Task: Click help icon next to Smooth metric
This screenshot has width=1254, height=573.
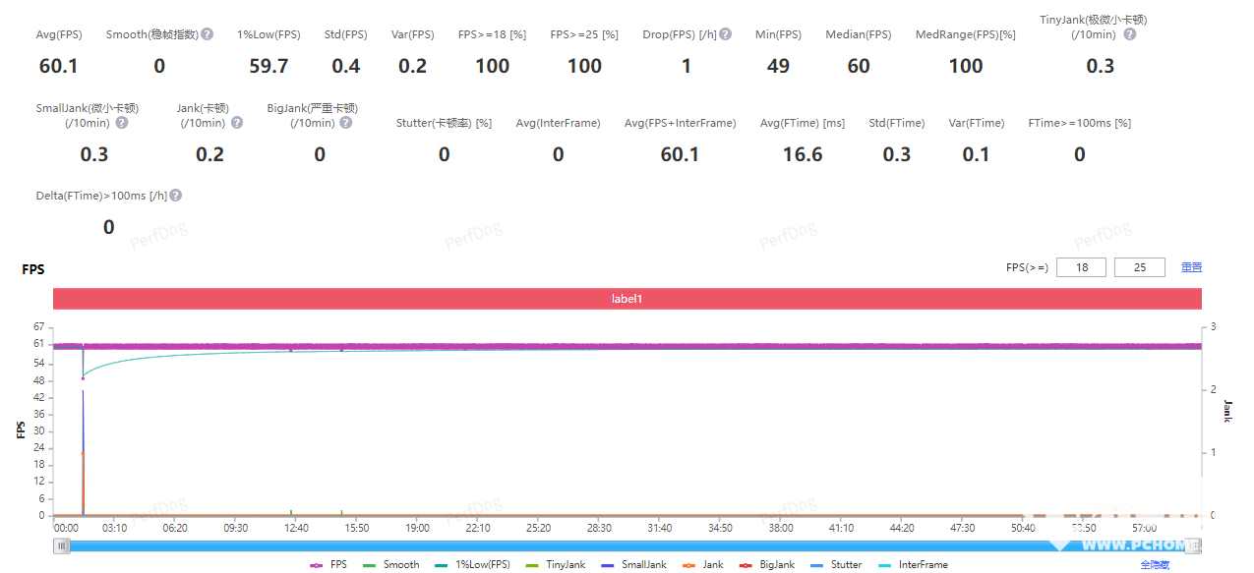Action: point(208,34)
